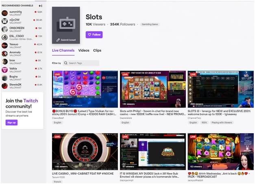Click Ahhh Wednesday stream title
This screenshot has height=184, width=255.
pyautogui.click(x=218, y=175)
